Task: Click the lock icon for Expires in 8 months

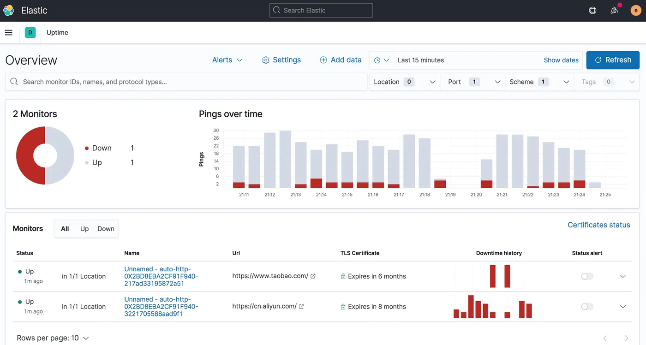Action: coord(343,307)
